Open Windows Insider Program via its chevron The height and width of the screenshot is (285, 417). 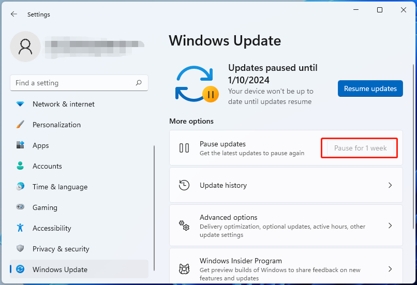(390, 269)
